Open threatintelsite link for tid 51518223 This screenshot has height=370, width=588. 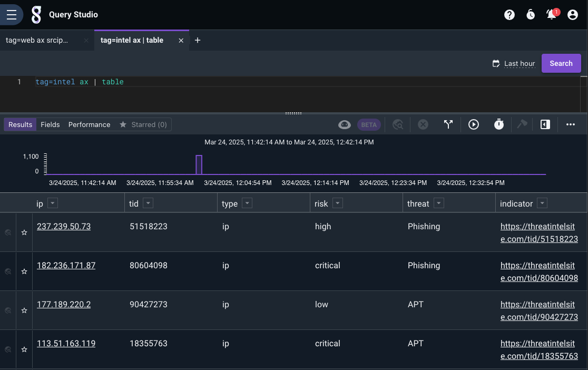tap(539, 232)
